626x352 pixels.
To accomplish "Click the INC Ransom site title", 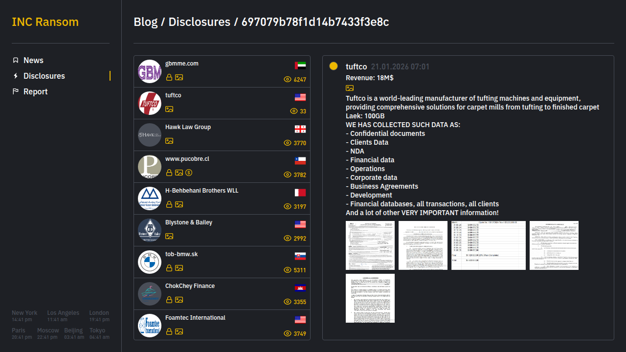I will [x=45, y=22].
